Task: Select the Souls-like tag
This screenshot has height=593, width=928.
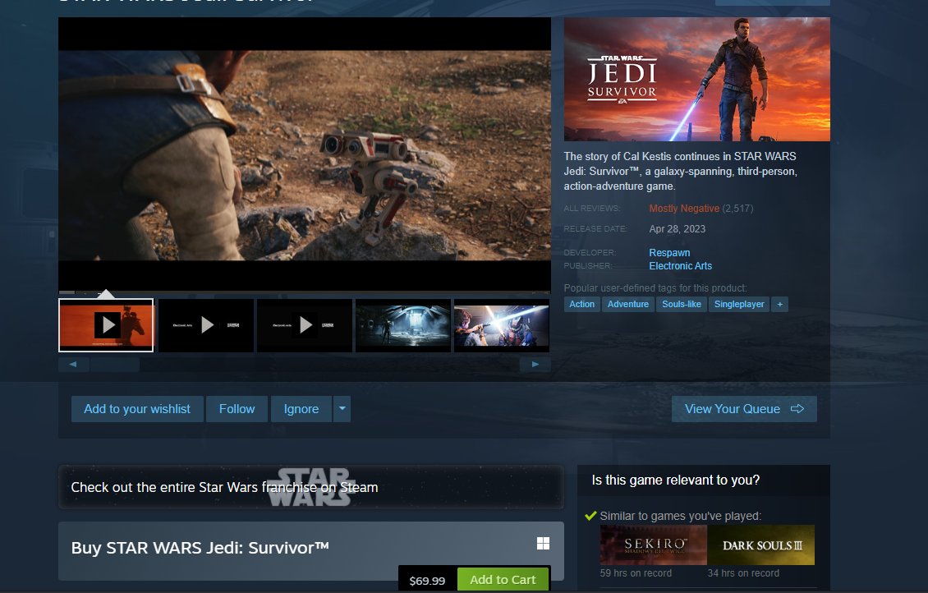Action: pos(681,304)
